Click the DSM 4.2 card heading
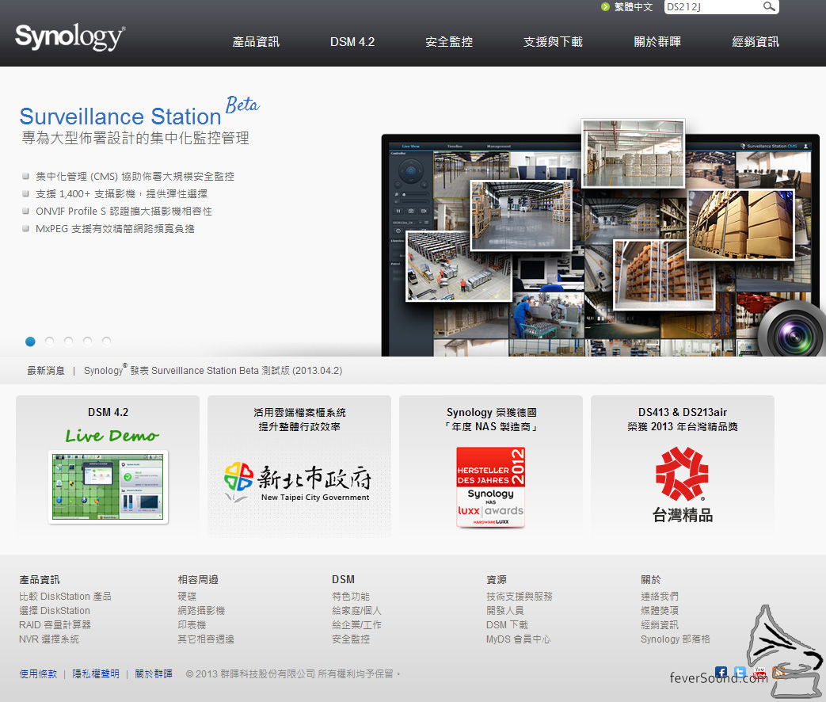Screen dimensions: 826x702 (x=108, y=412)
